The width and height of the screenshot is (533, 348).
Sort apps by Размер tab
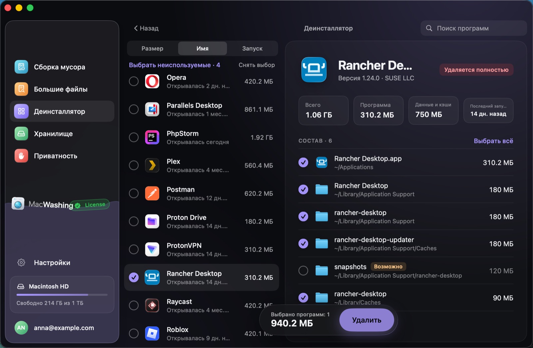pos(153,49)
